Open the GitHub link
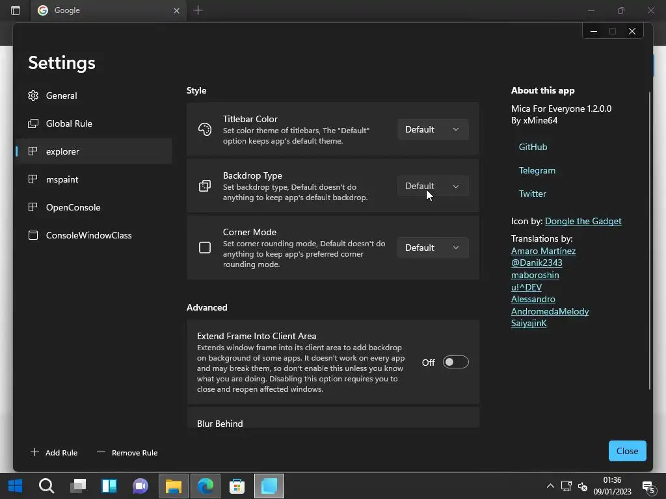The height and width of the screenshot is (499, 666). (533, 147)
